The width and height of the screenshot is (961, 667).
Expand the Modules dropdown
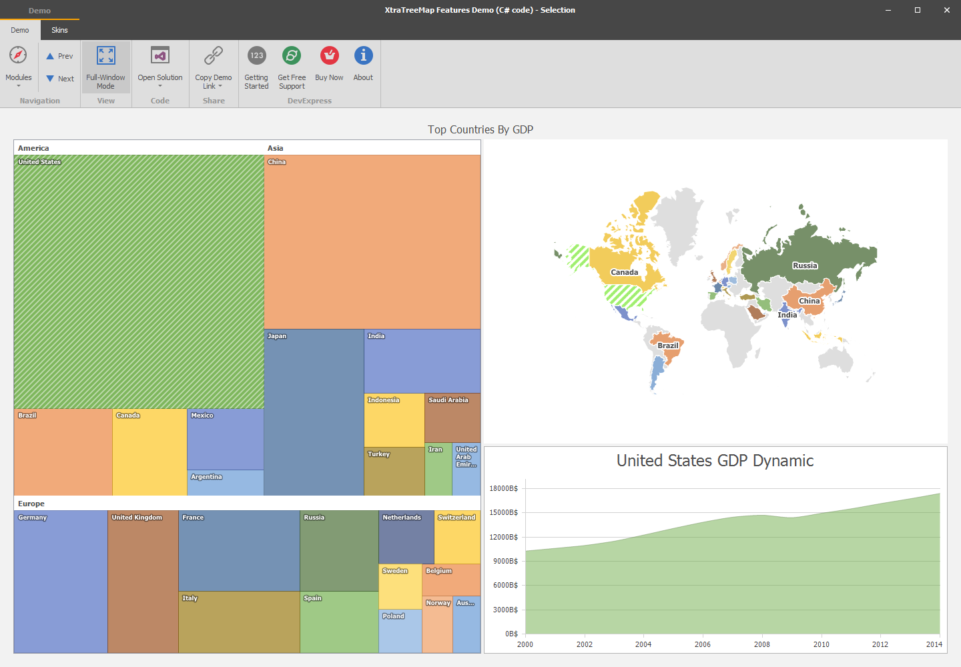coord(18,85)
